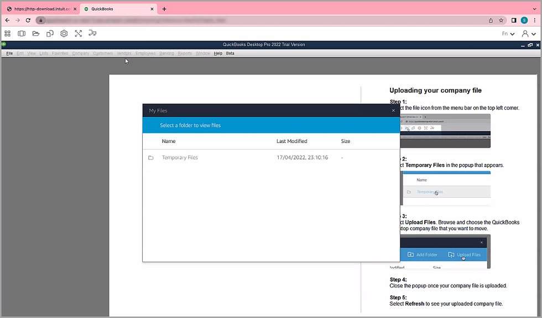Click the dual monitor icon
This screenshot has width=542, height=318.
coord(92,34)
